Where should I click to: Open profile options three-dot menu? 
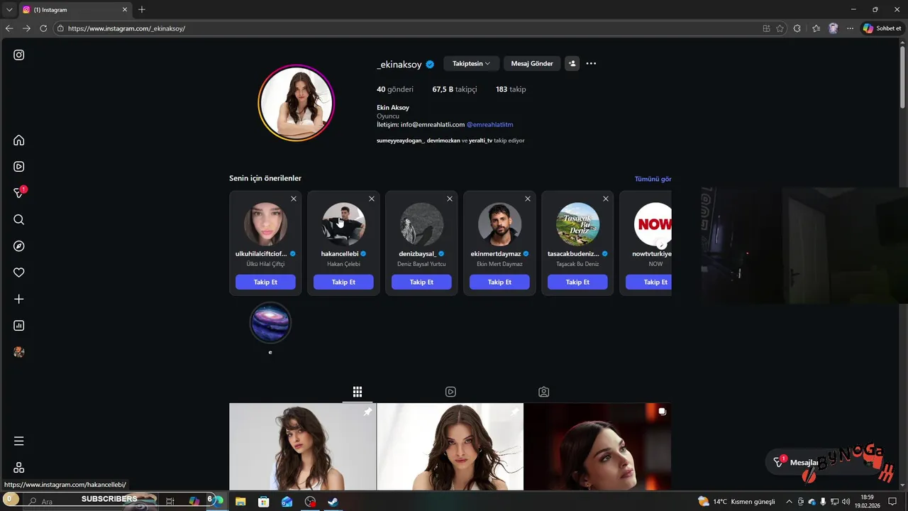click(x=591, y=63)
